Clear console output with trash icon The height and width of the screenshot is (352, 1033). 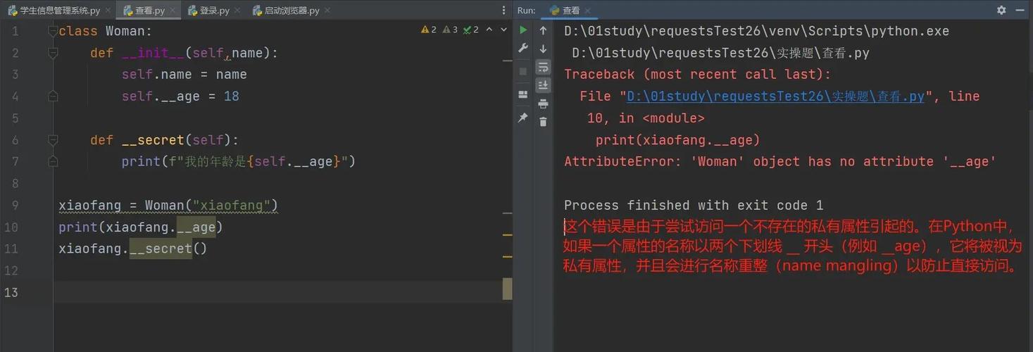point(543,122)
